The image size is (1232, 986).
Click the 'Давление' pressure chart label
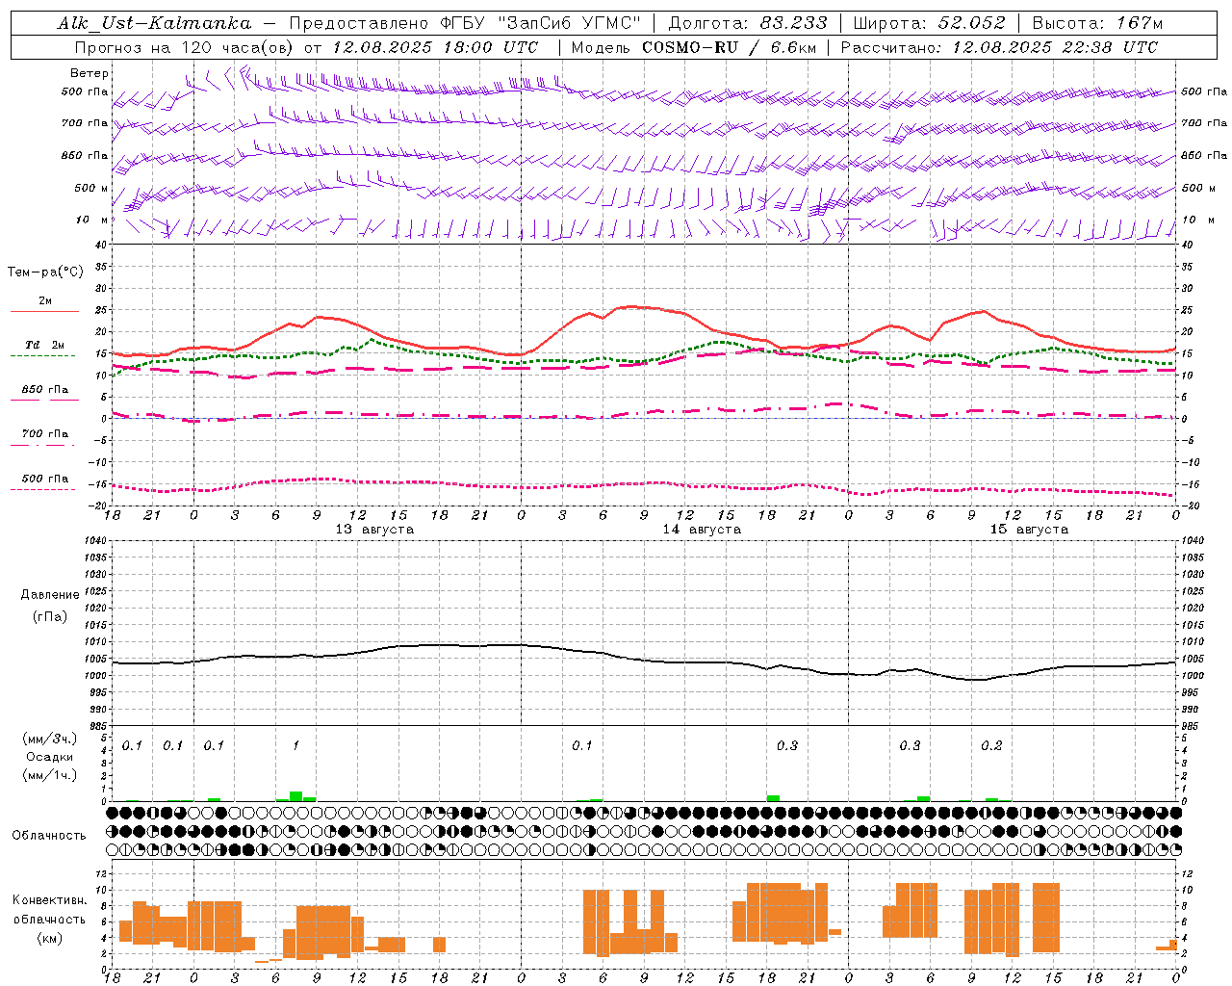tap(50, 595)
